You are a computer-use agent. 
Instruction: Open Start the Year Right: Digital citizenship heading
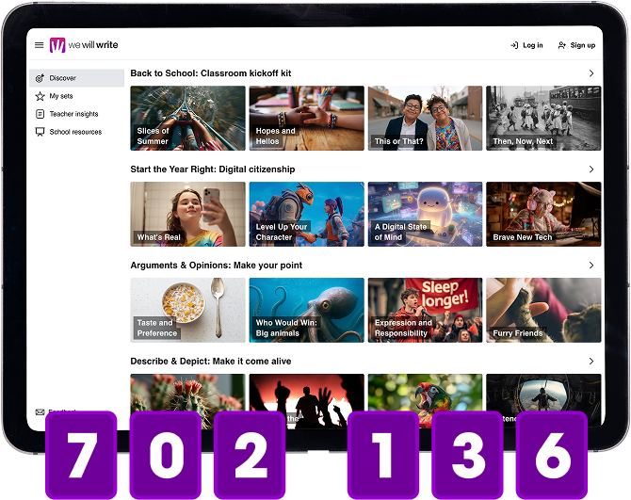(213, 169)
